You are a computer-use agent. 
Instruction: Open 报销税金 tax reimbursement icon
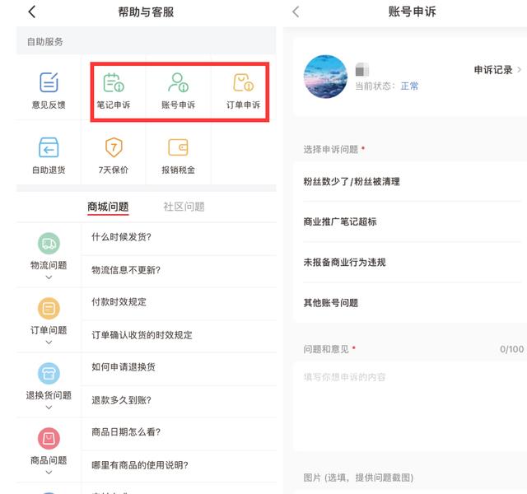[x=178, y=155]
